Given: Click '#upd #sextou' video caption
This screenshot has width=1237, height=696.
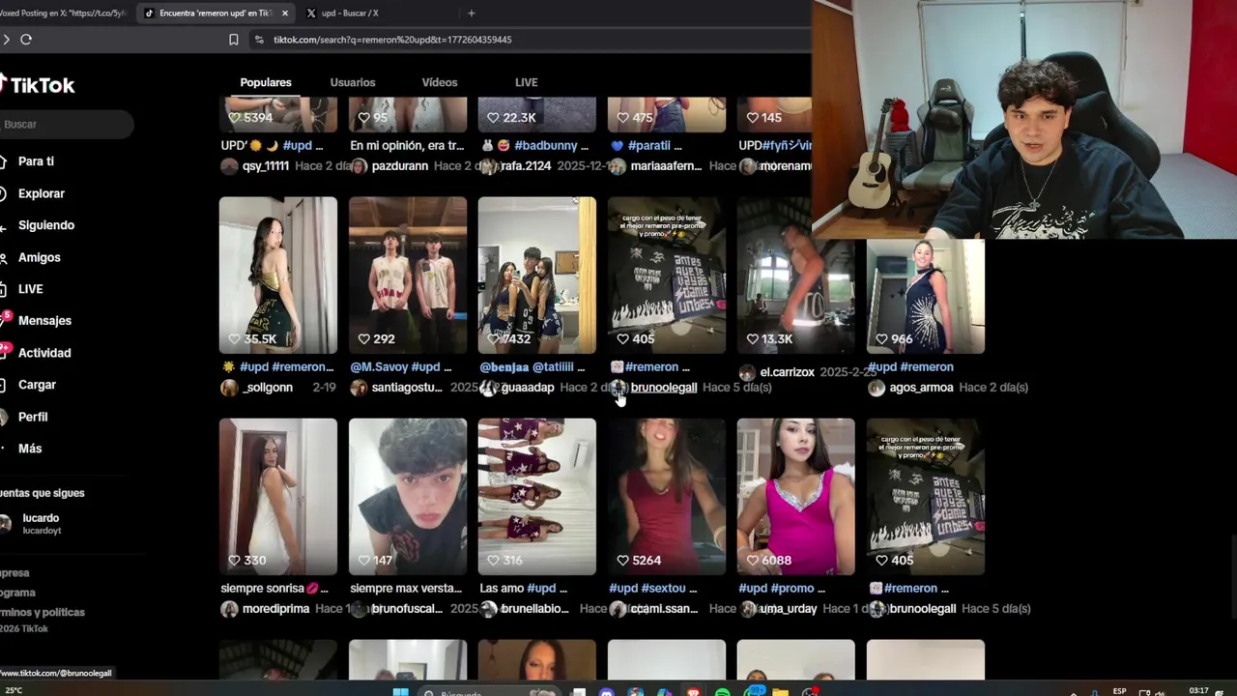Looking at the screenshot, I should [653, 589].
